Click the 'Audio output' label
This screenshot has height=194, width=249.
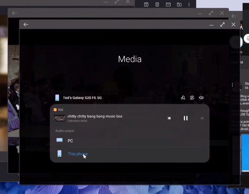click(65, 131)
